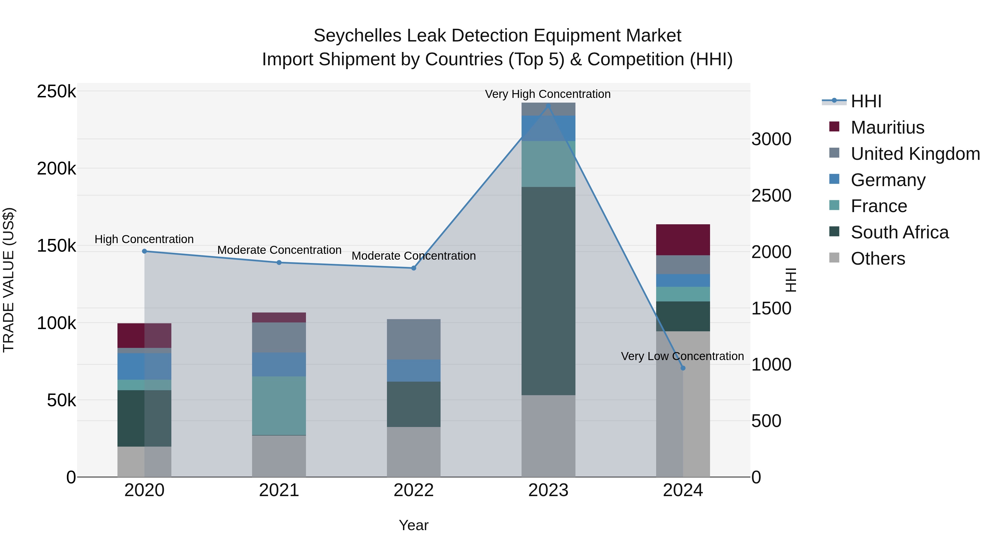Click the 'Very Low Concentration' annotation
Screen dimensions: 995x560
pyautogui.click(x=682, y=356)
